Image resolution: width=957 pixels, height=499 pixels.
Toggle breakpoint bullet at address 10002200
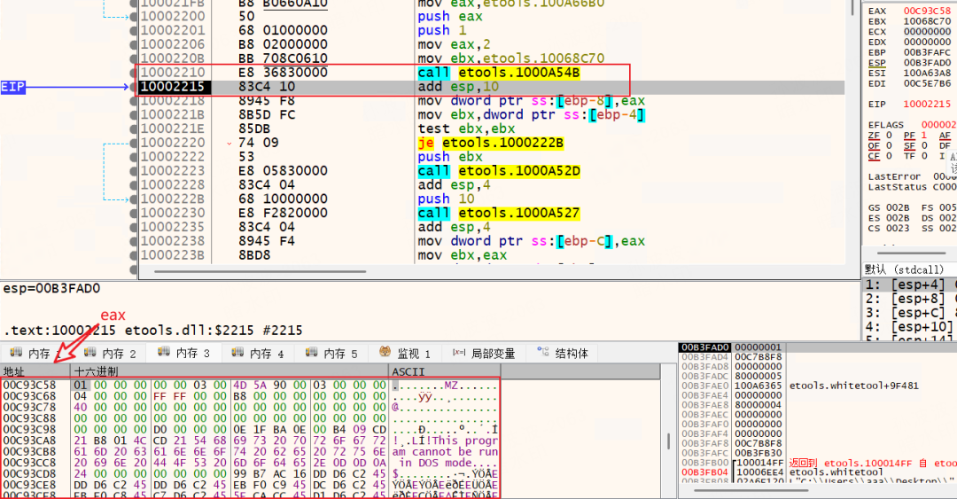134,17
